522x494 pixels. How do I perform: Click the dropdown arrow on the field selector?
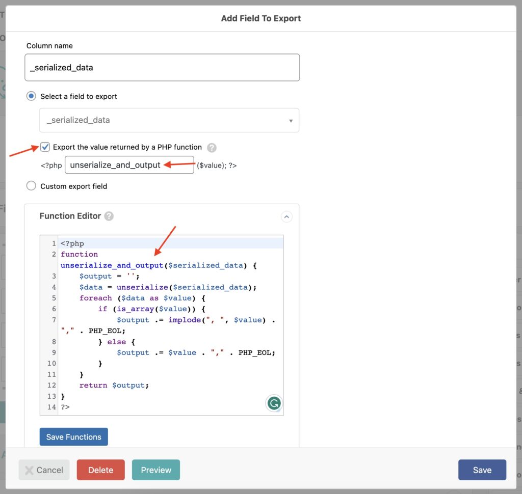click(x=291, y=120)
